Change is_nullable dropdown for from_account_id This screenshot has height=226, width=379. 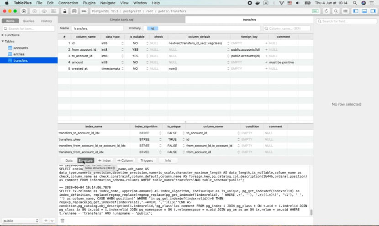[x=147, y=50]
